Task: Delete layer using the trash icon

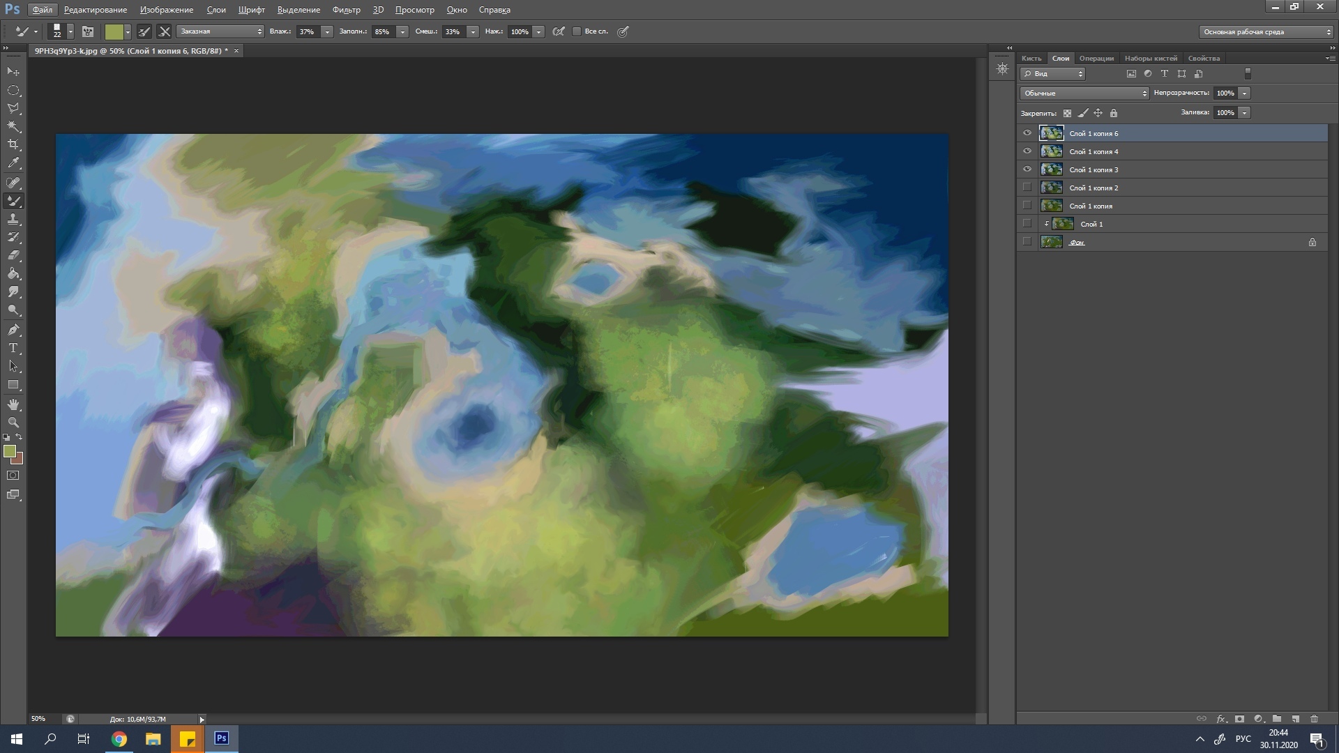Action: 1314,718
